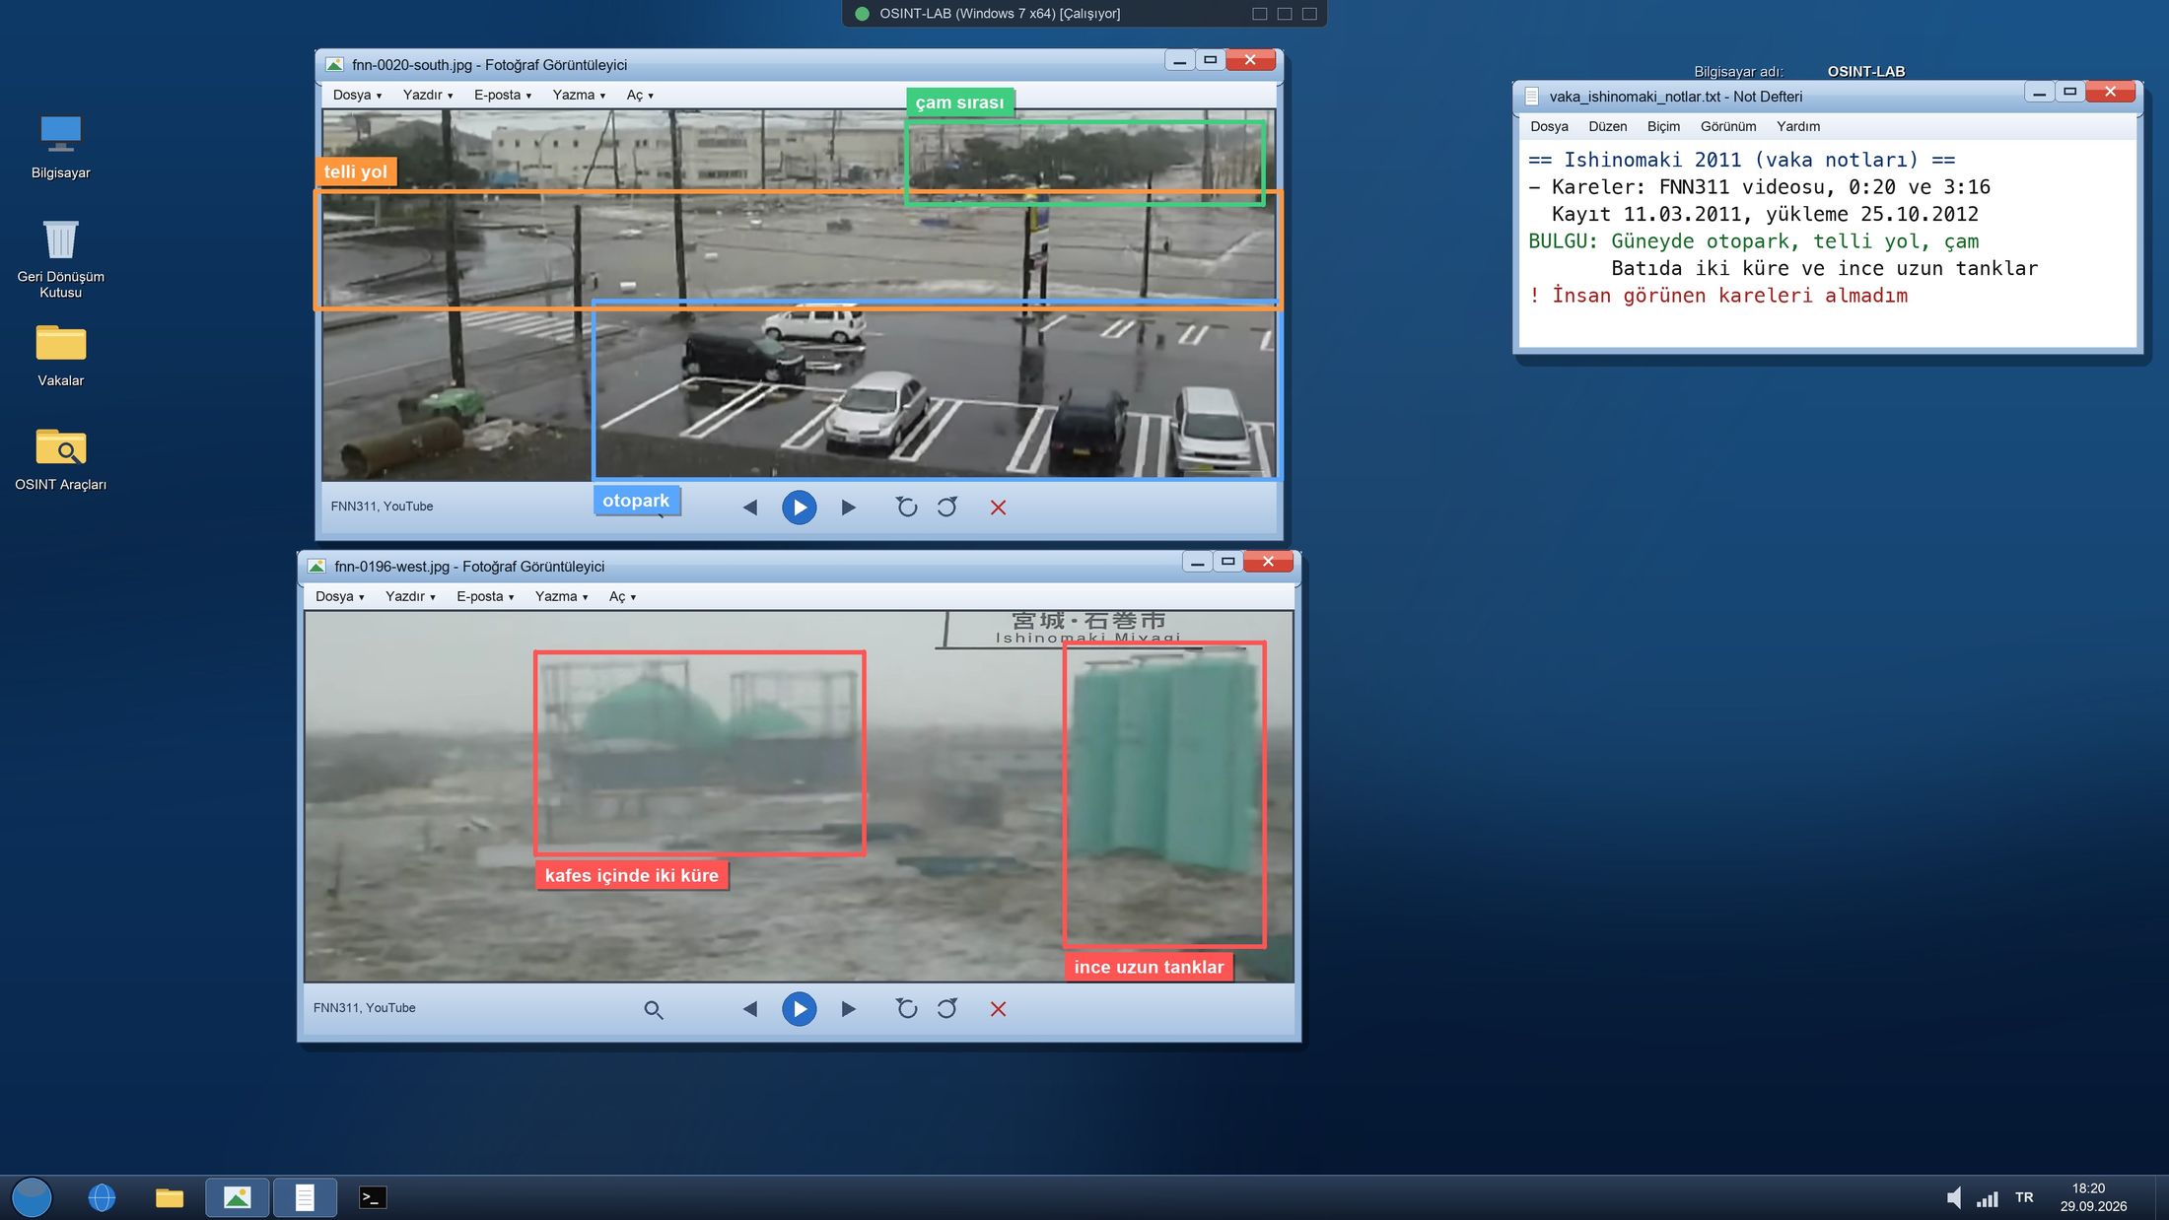Open Düzen menu in Not Defteri
The height and width of the screenshot is (1220, 2169).
click(x=1607, y=126)
